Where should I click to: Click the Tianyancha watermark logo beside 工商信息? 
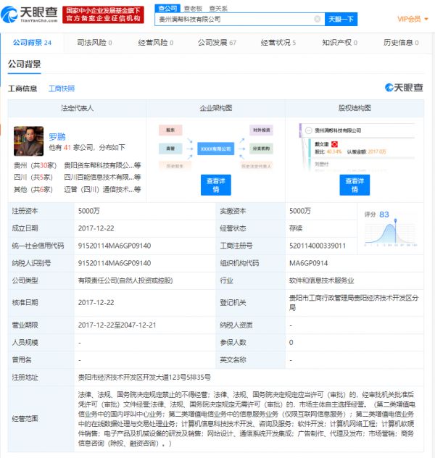click(x=404, y=88)
